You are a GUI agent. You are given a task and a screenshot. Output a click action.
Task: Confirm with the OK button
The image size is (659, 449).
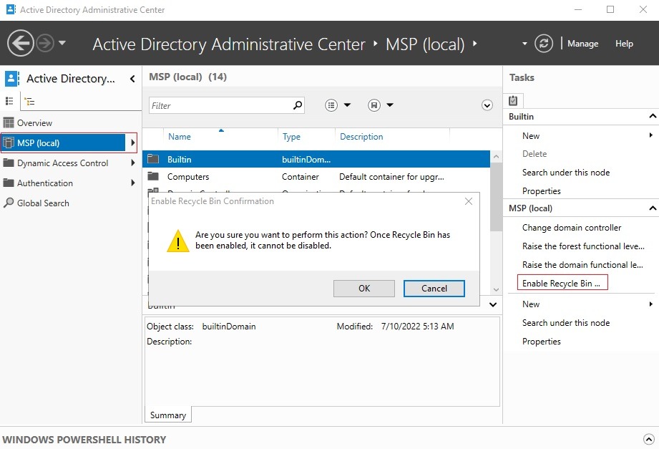coord(364,289)
